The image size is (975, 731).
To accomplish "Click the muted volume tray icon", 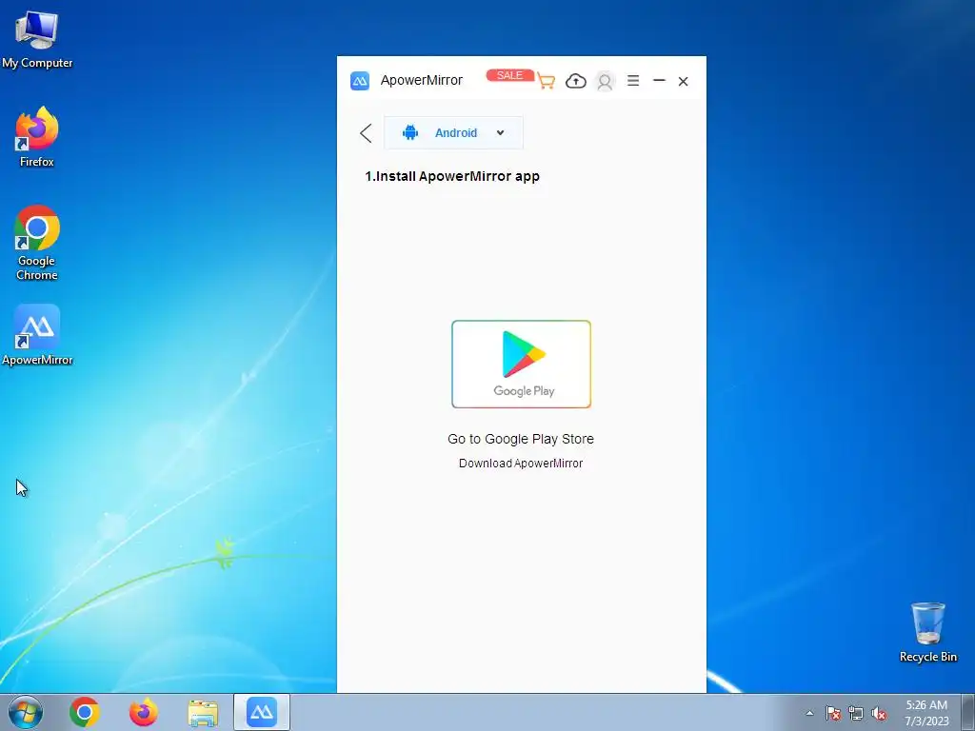I will (879, 713).
